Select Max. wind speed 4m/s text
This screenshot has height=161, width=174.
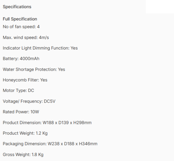[26, 38]
